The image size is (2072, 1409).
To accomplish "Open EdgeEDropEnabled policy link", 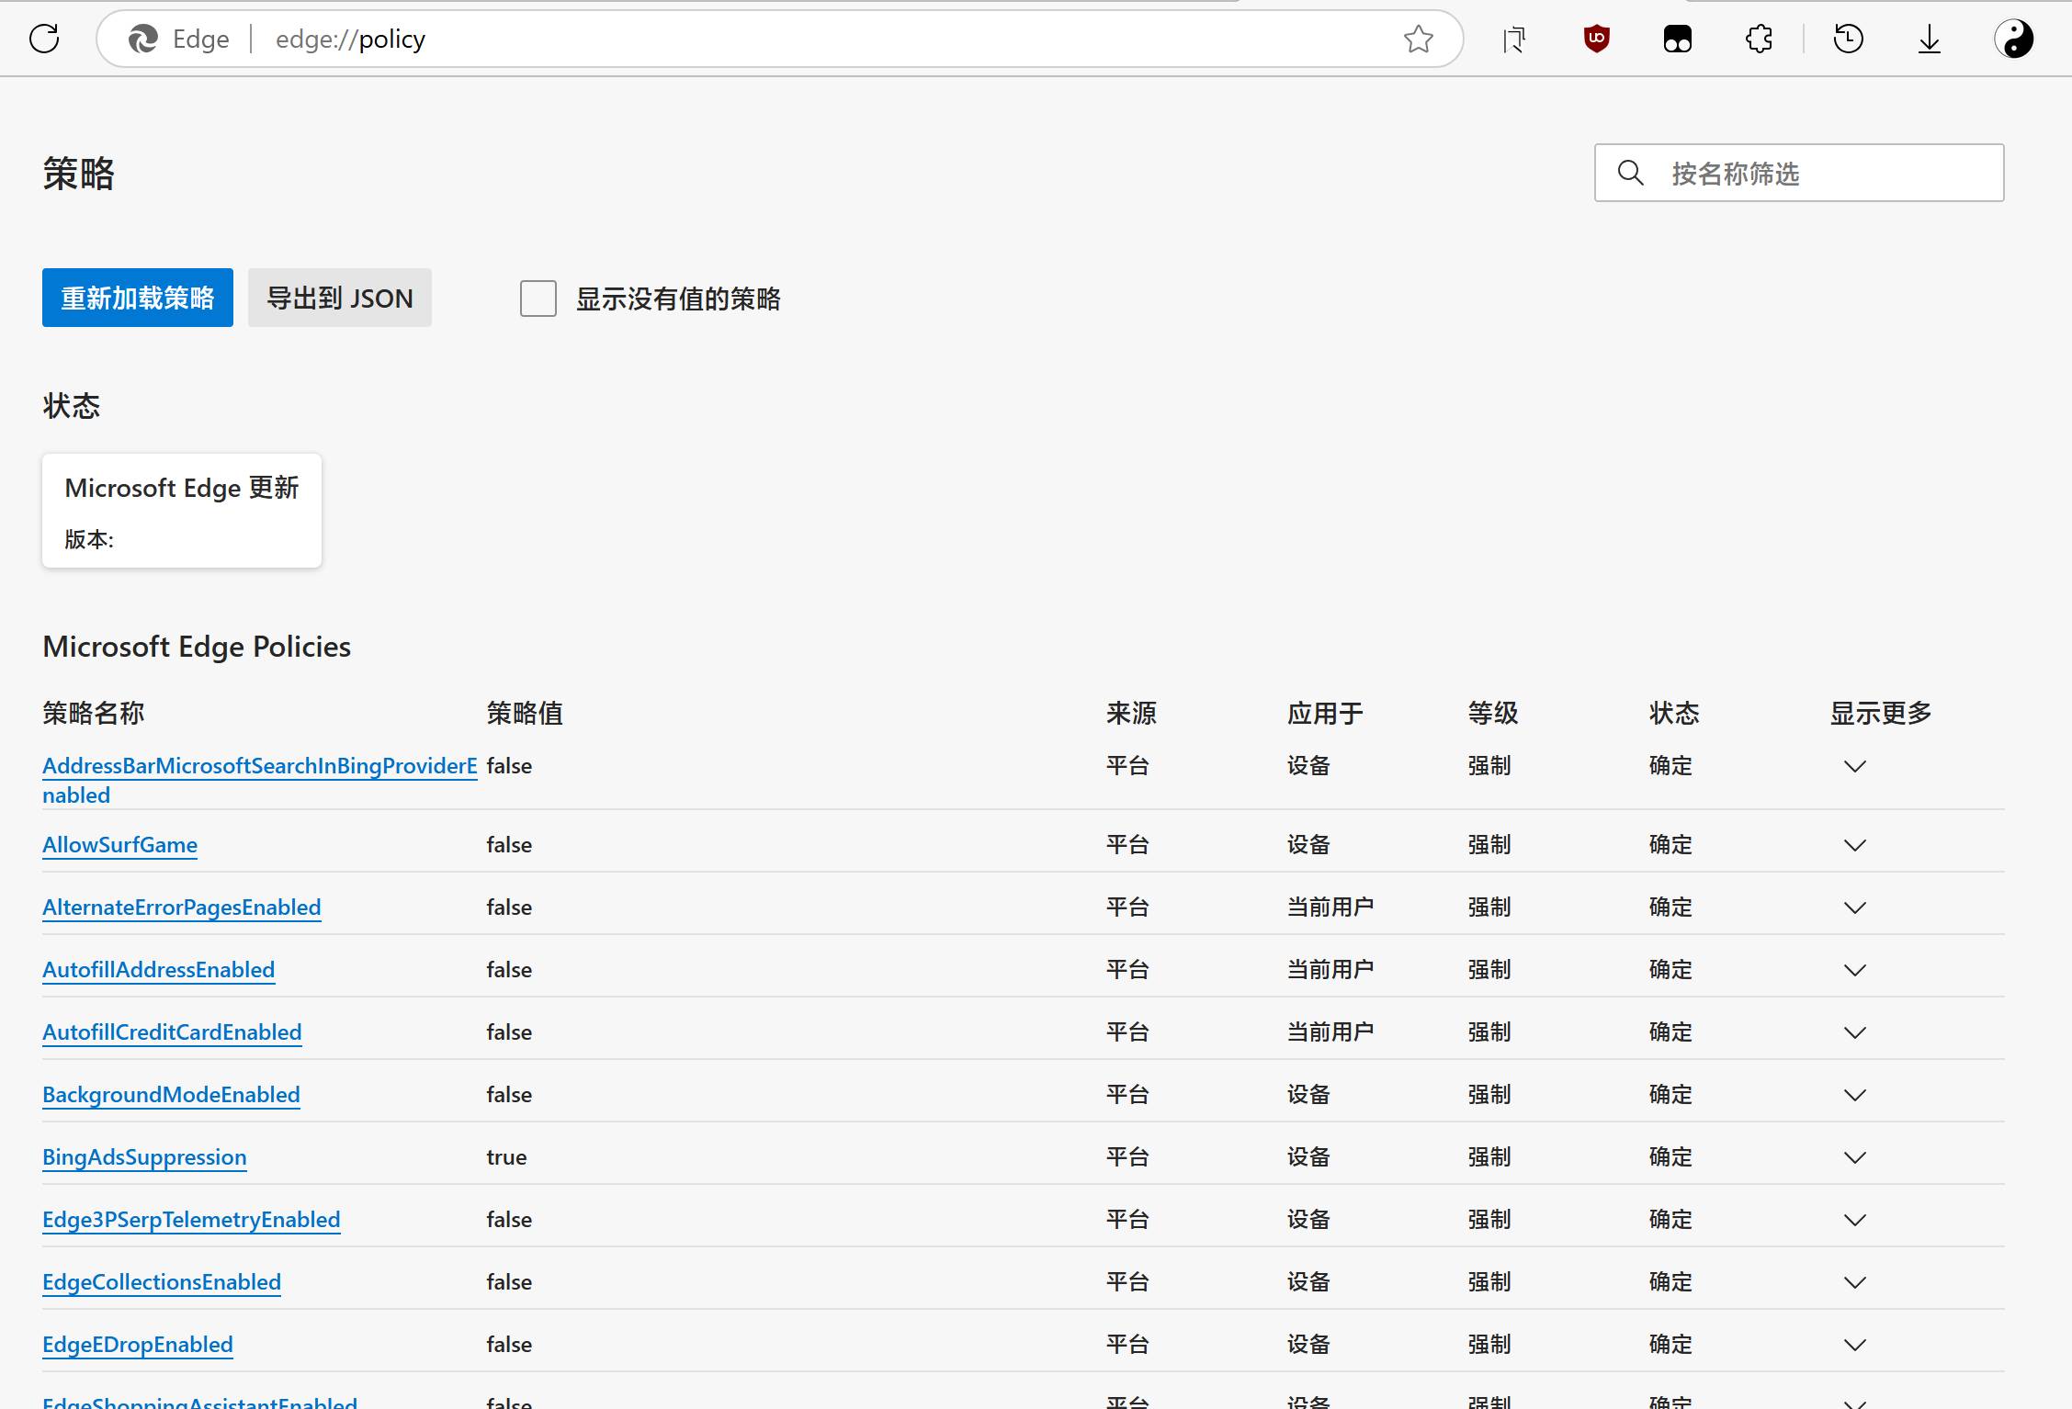I will pyautogui.click(x=138, y=1344).
